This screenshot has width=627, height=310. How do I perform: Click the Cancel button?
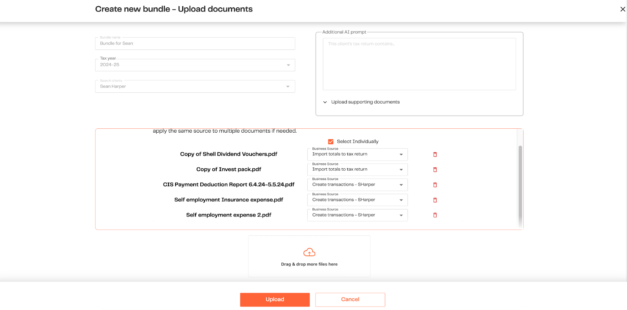[350, 300]
